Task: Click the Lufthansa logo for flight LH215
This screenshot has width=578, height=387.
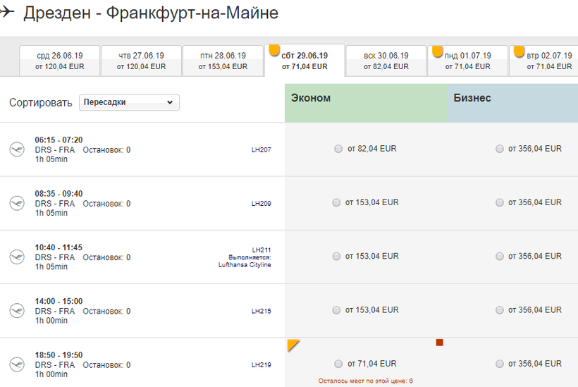Action: pos(16,311)
